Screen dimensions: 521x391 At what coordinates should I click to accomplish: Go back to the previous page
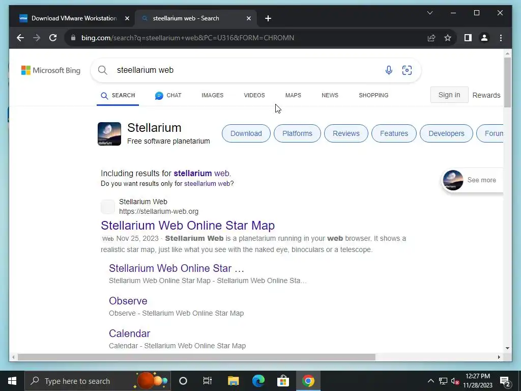(x=20, y=38)
